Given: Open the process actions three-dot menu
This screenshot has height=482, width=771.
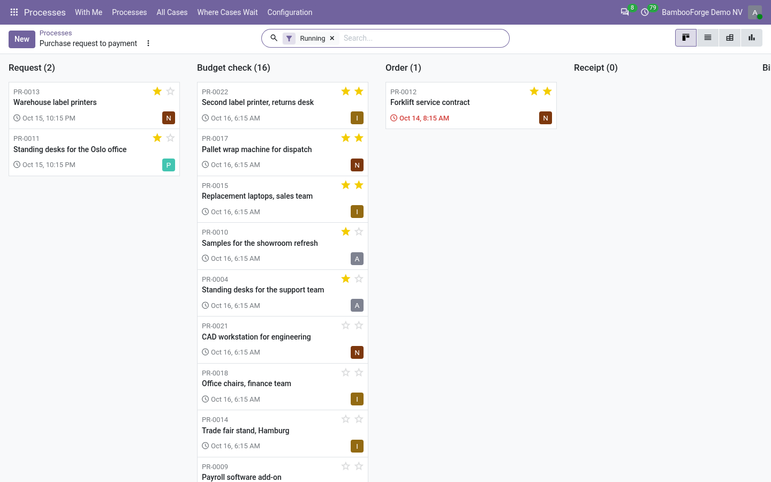Looking at the screenshot, I should point(148,43).
